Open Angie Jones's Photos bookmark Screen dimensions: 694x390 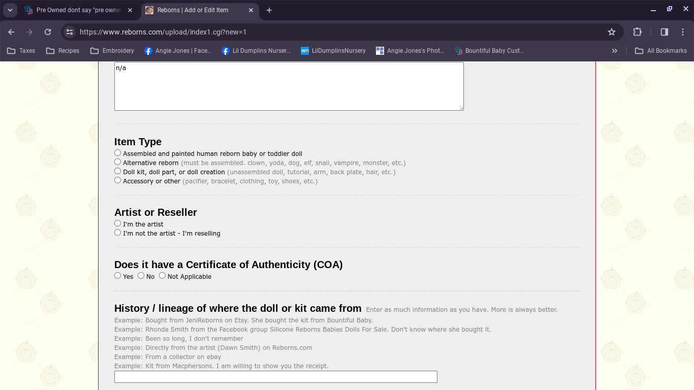(410, 51)
